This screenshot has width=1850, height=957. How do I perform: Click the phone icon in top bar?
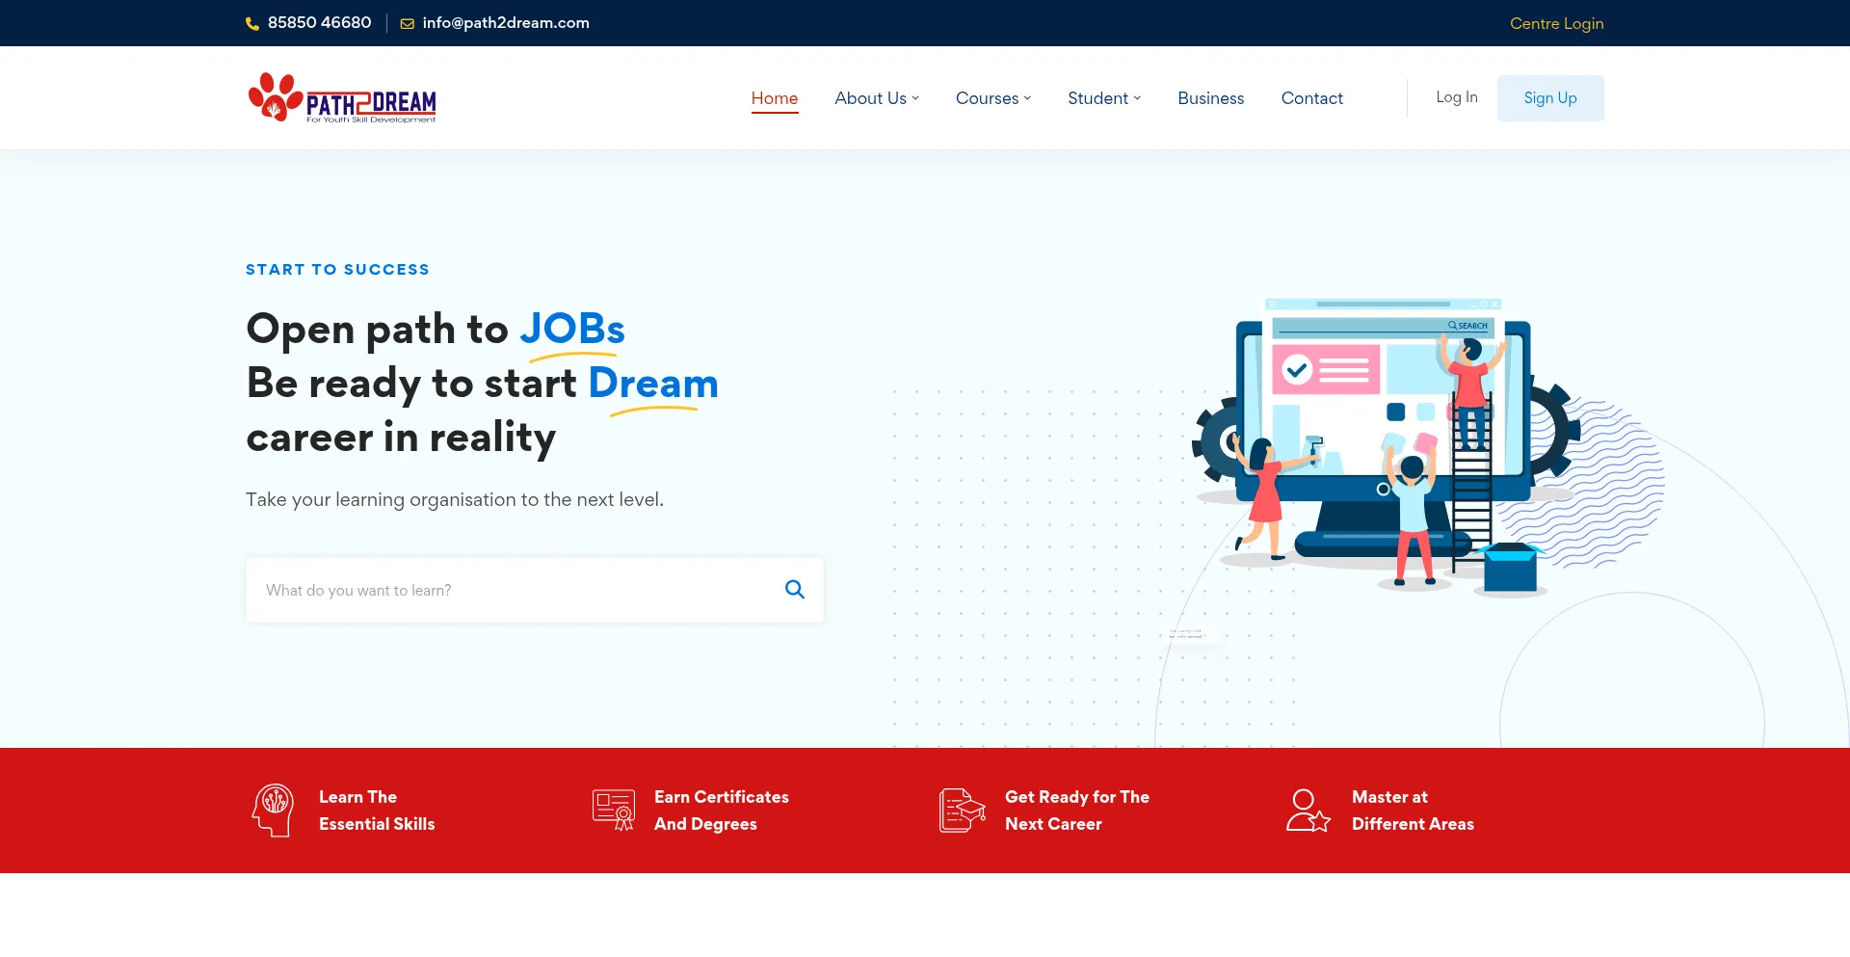[x=252, y=23]
